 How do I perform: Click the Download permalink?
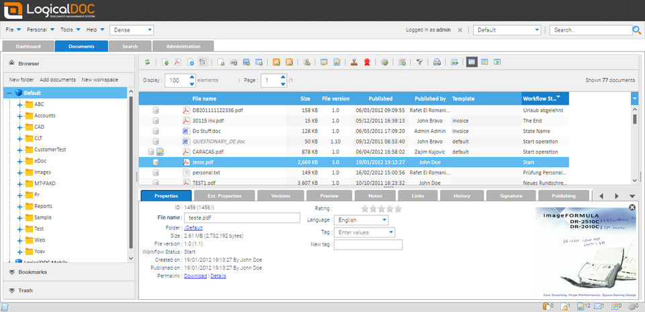[x=195, y=276]
